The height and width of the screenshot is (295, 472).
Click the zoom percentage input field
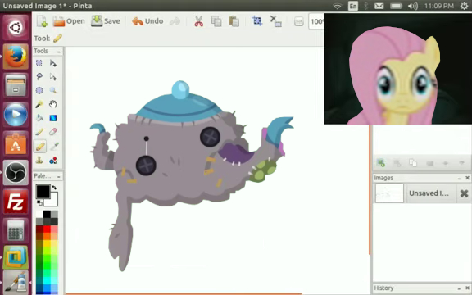pos(316,21)
